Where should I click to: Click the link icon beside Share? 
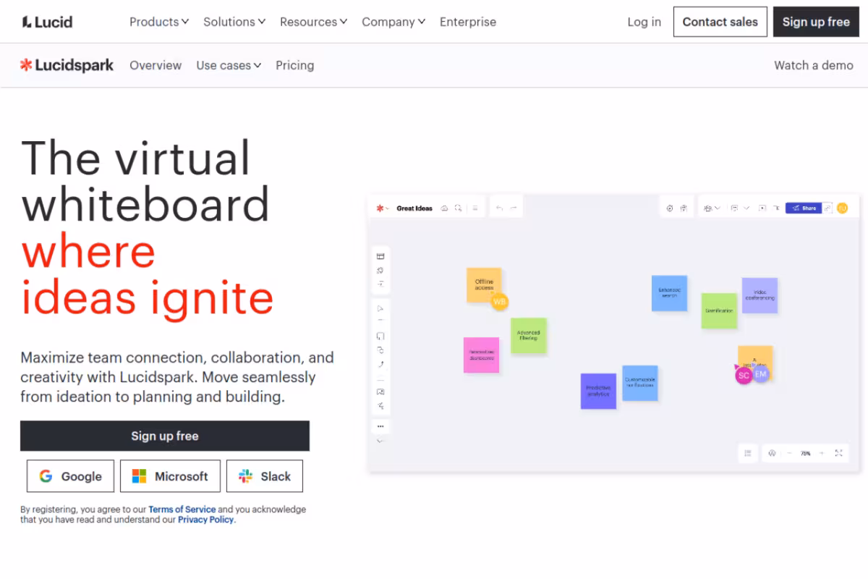828,208
